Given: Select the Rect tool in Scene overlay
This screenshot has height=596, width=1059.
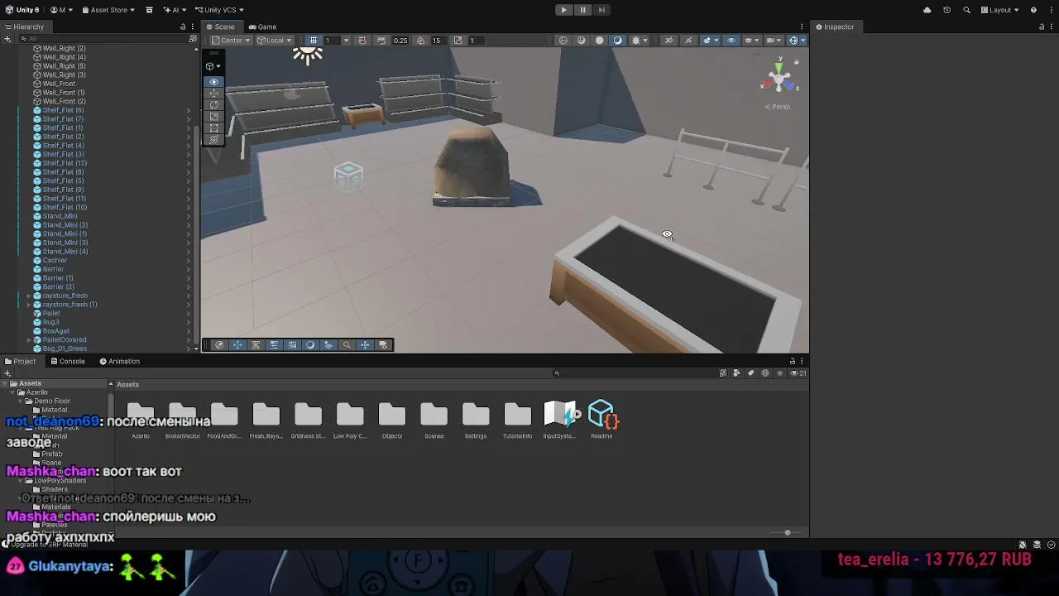Looking at the screenshot, I should (x=213, y=128).
